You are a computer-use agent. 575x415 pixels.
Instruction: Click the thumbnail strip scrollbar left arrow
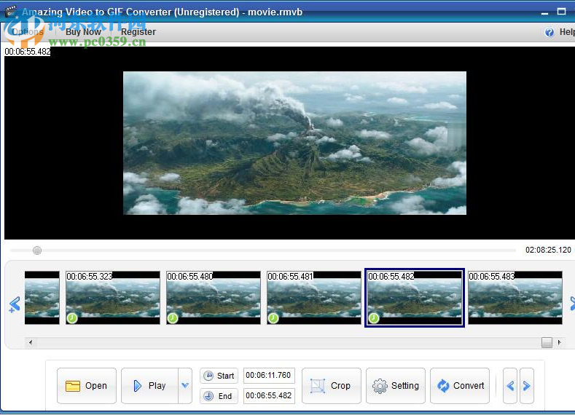pyautogui.click(x=31, y=342)
